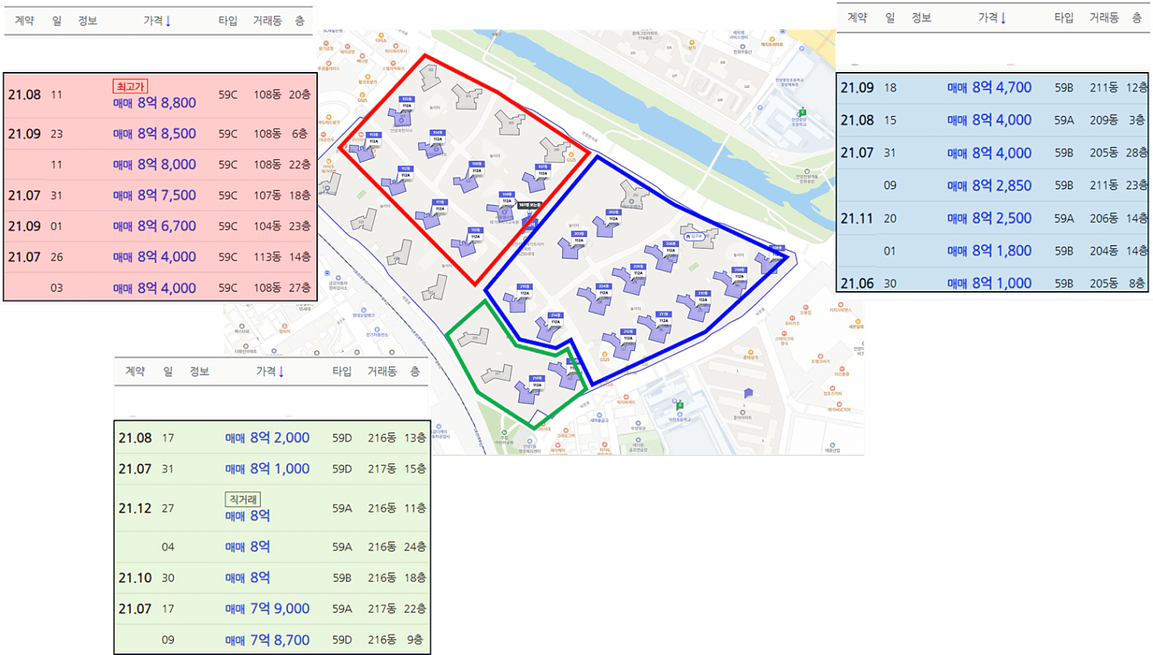1153x655 pixels.
Task: Click the 최고가 badge in pink table
Action: (x=130, y=86)
